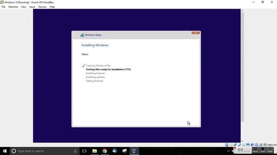Open the Help menu
277x155 pixels.
[52, 7]
